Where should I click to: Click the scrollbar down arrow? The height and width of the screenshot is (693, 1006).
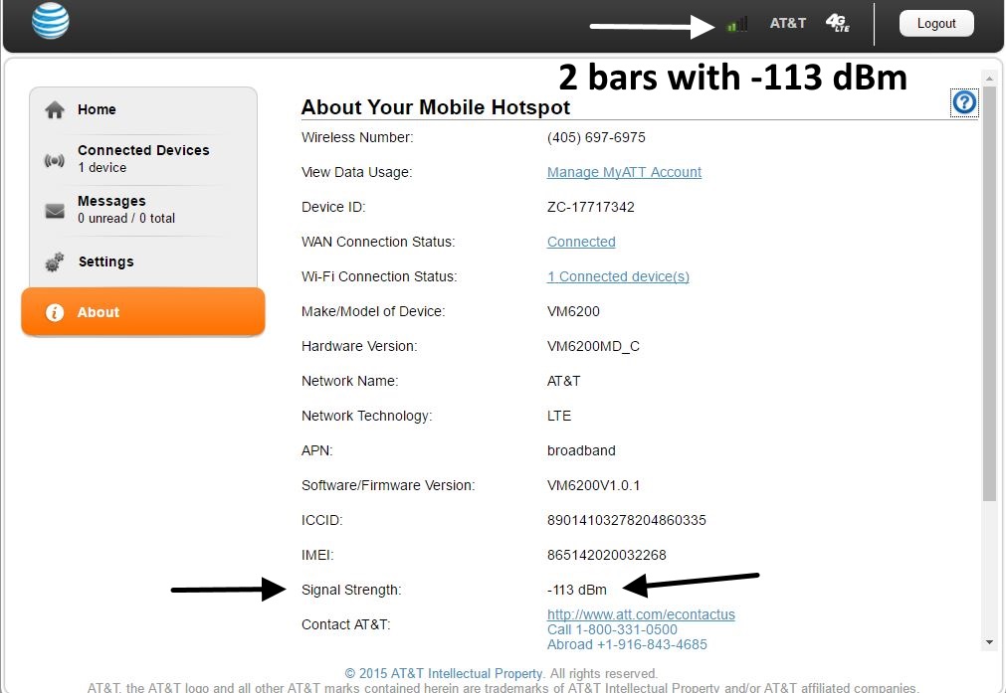(x=989, y=643)
